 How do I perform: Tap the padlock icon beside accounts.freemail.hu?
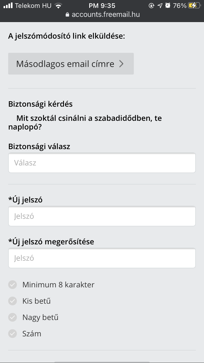(x=67, y=14)
